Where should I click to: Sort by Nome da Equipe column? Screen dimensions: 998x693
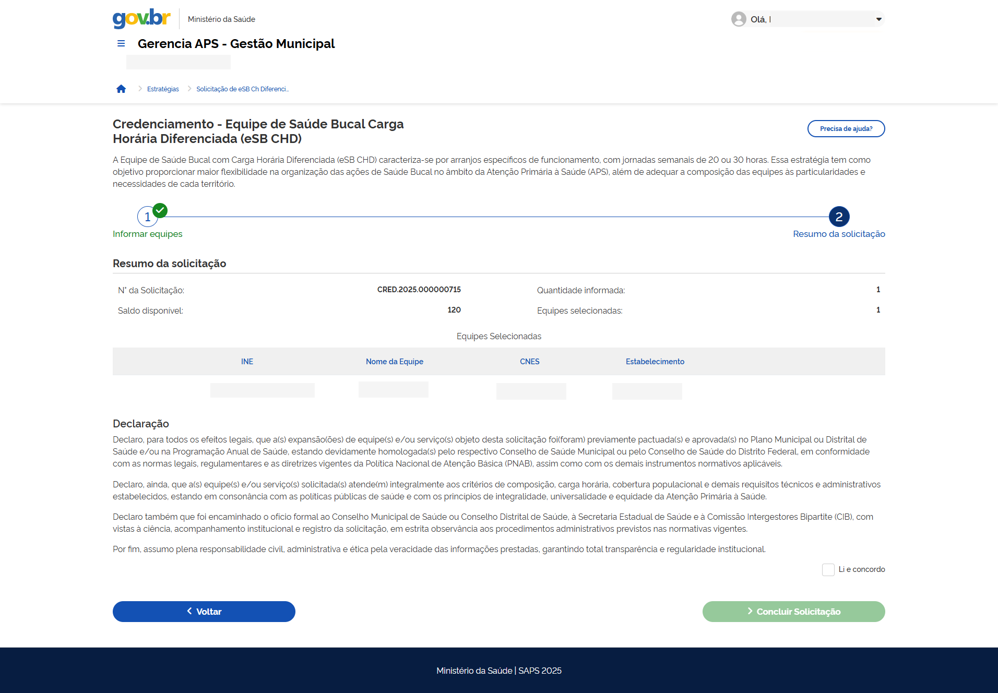pyautogui.click(x=394, y=362)
